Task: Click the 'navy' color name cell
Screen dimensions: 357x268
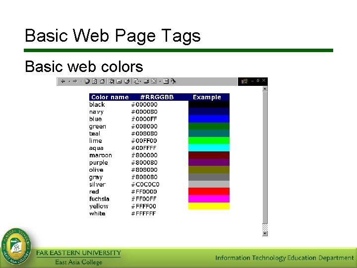Action: click(96, 112)
